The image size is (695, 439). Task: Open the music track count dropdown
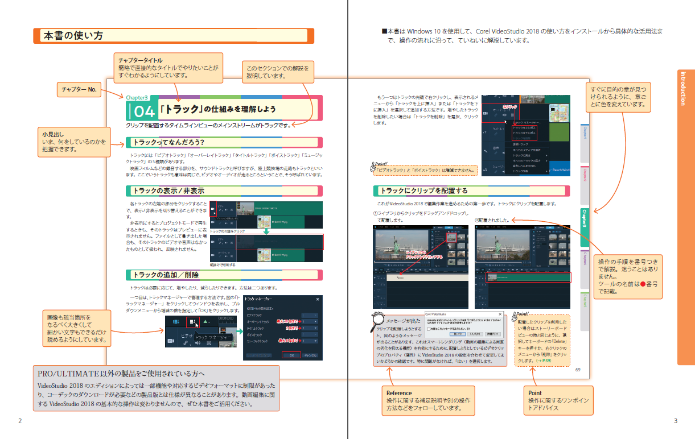point(310,341)
